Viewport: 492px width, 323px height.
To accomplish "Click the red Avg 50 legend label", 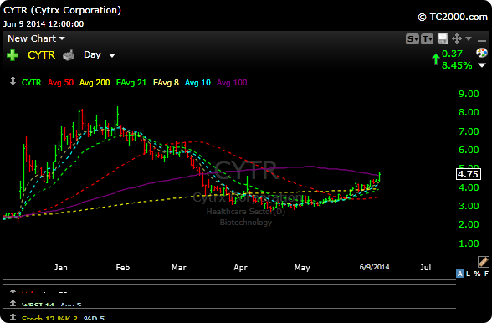I will pyautogui.click(x=60, y=83).
